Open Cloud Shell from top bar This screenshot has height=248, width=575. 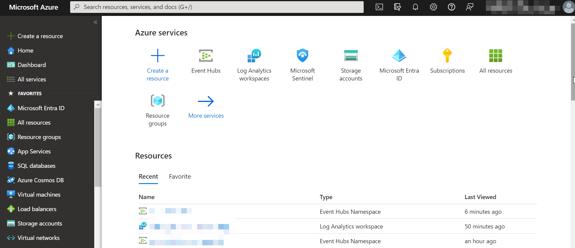[x=379, y=7]
